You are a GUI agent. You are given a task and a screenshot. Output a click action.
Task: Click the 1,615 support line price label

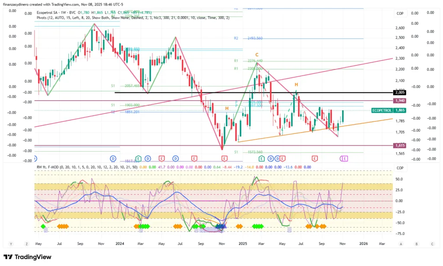click(x=399, y=146)
